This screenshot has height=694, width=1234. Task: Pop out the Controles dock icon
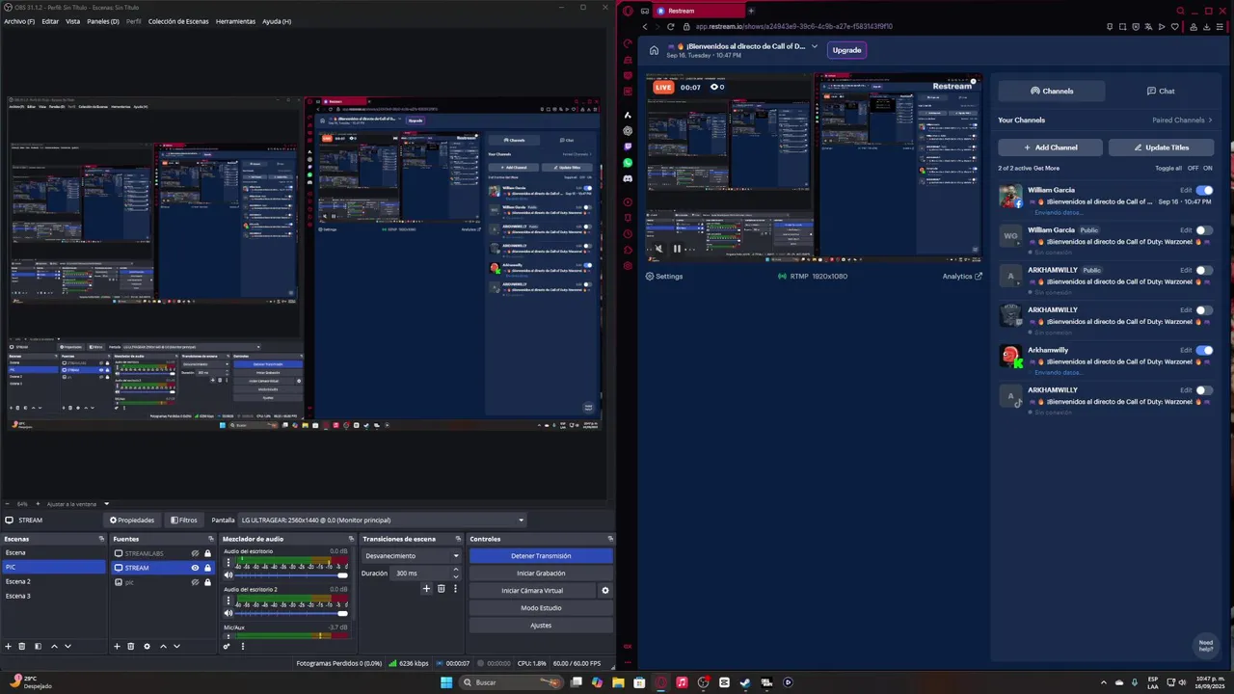coord(610,539)
